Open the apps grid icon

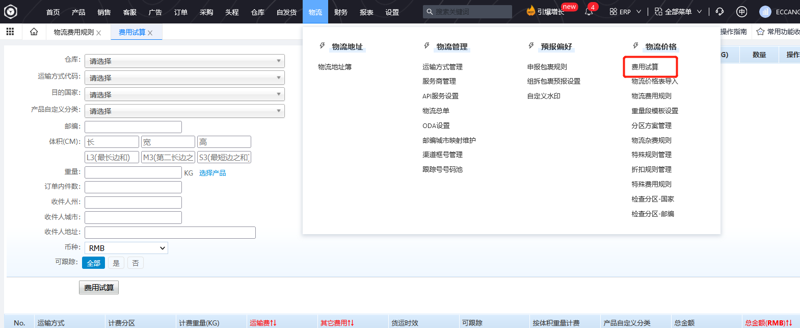coord(10,32)
